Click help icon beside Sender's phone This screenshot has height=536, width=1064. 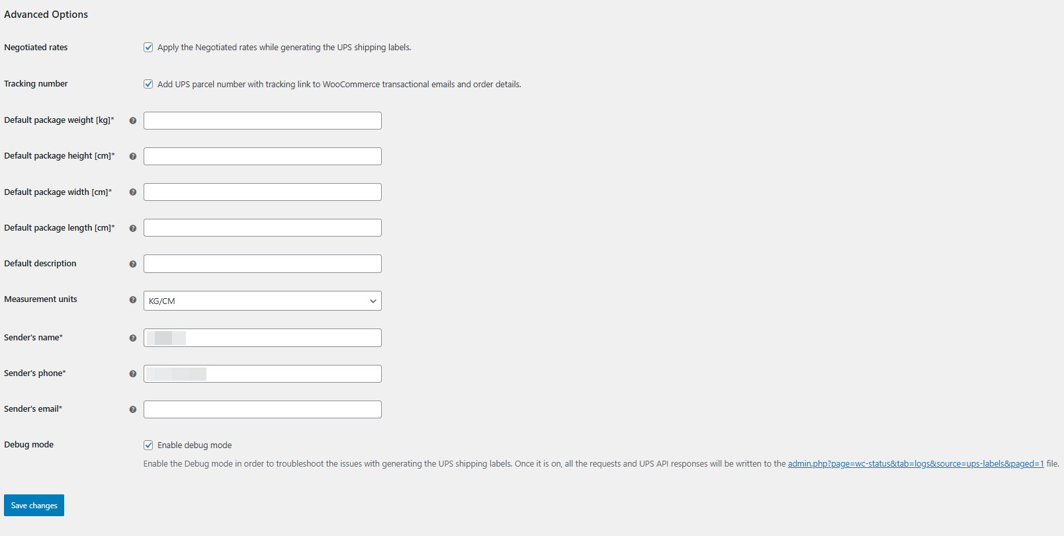133,374
